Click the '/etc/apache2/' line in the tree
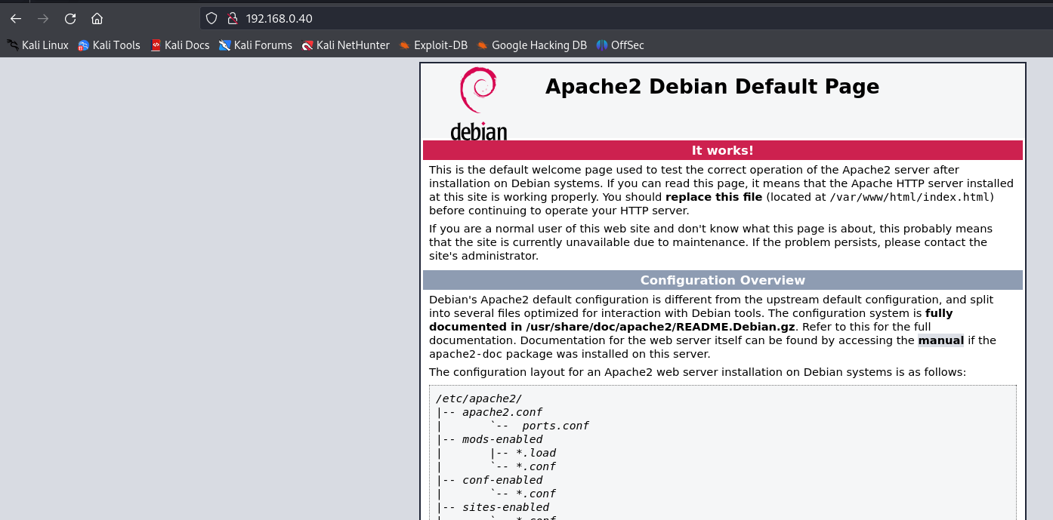 [x=479, y=398]
